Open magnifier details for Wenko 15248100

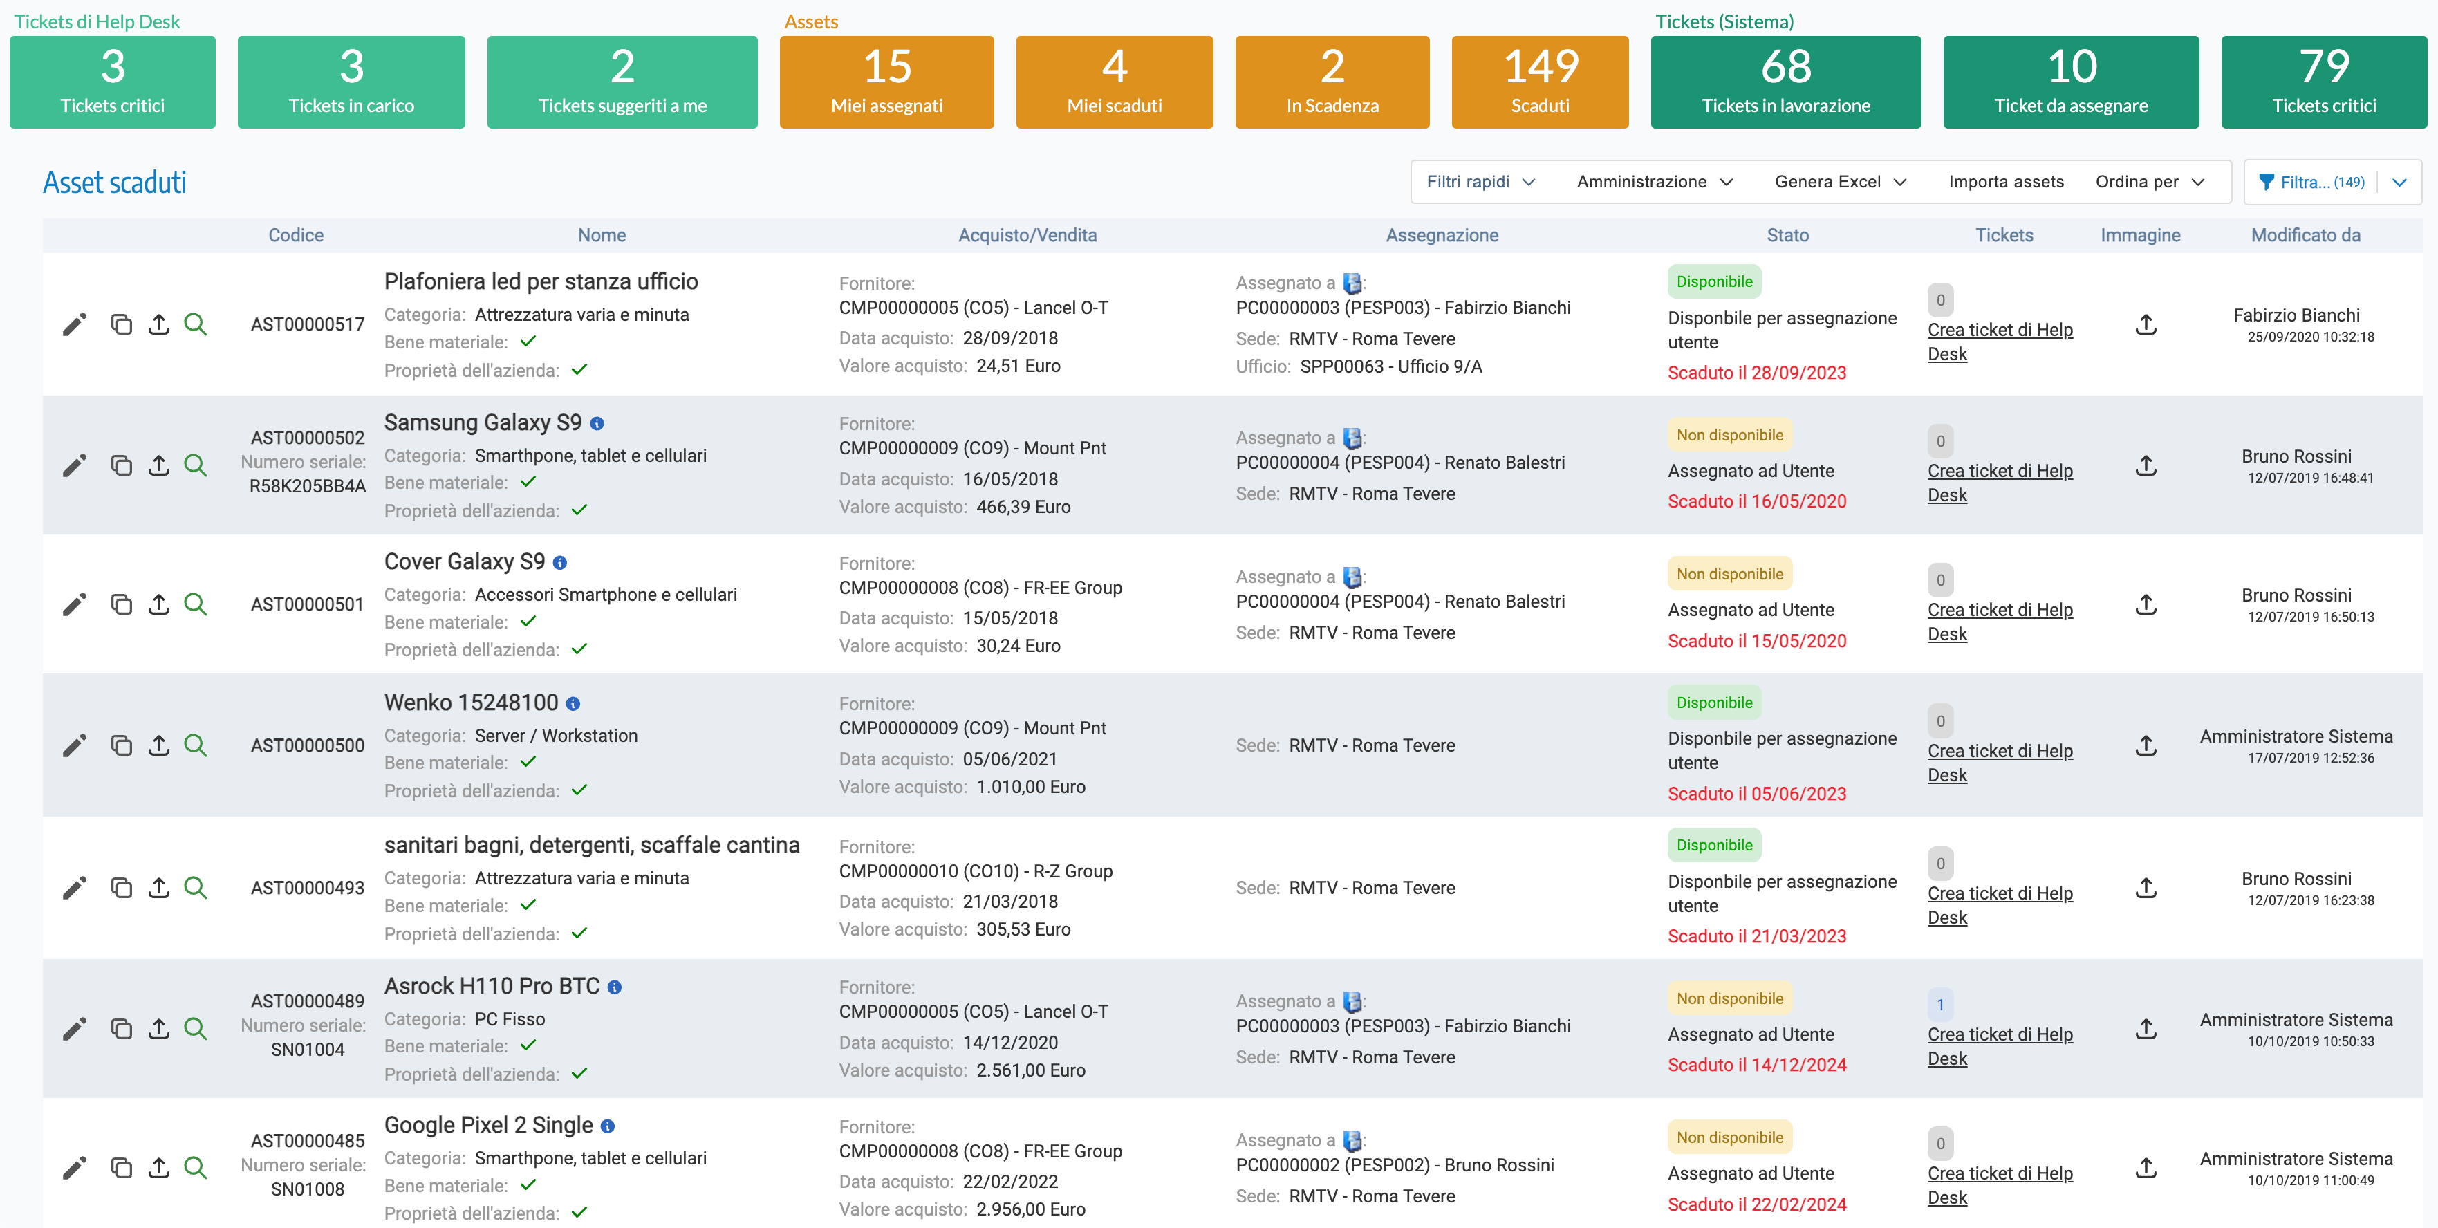click(196, 745)
